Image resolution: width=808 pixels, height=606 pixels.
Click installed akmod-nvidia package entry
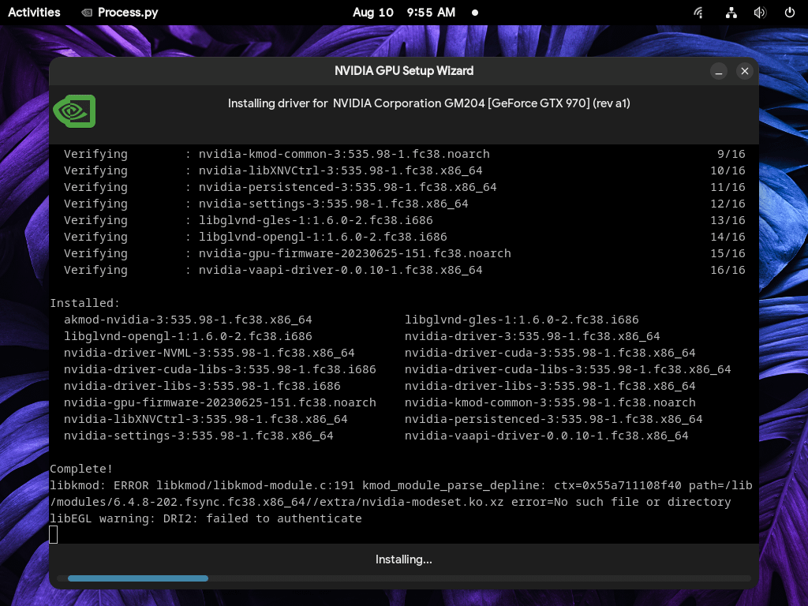[x=188, y=320]
